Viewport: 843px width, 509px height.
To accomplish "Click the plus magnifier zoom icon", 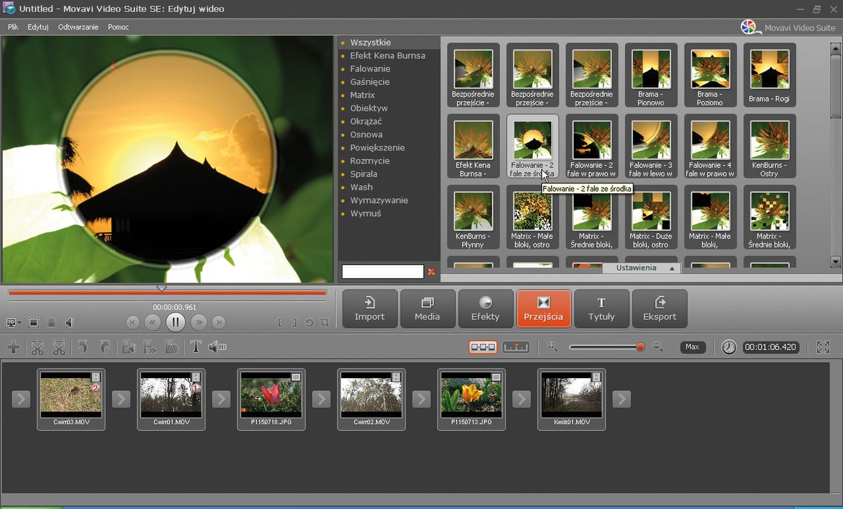I will tap(552, 347).
